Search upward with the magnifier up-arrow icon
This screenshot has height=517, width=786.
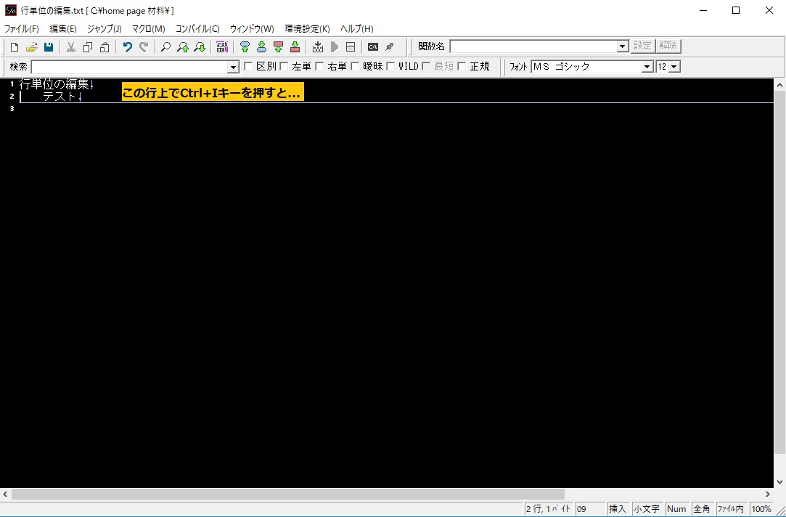(182, 47)
